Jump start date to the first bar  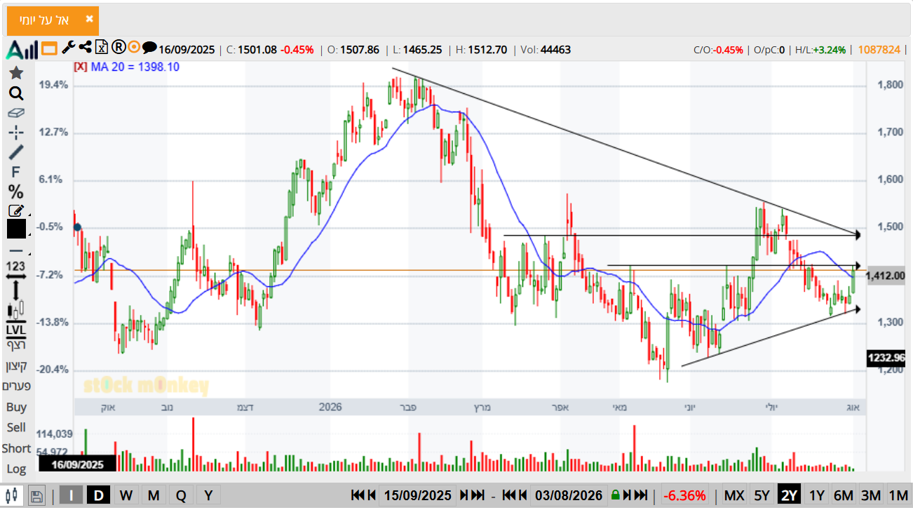pyautogui.click(x=358, y=495)
